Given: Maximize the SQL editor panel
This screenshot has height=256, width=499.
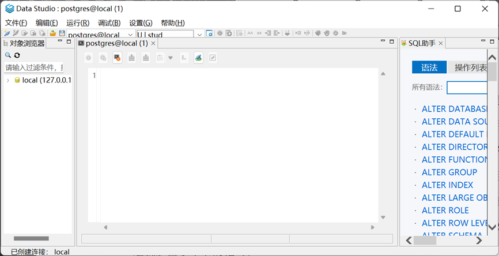Looking at the screenshot, I should [x=392, y=42].
